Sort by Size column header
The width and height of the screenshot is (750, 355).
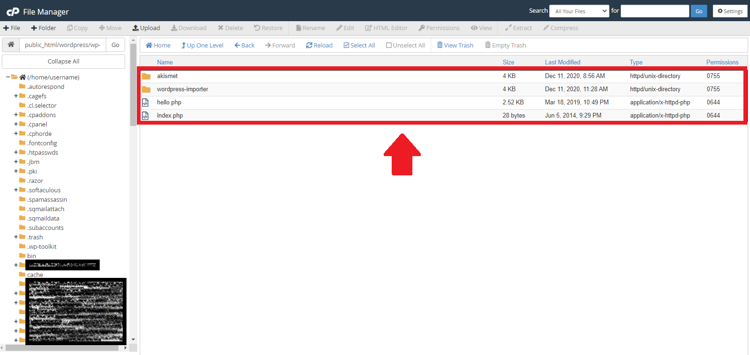(508, 62)
